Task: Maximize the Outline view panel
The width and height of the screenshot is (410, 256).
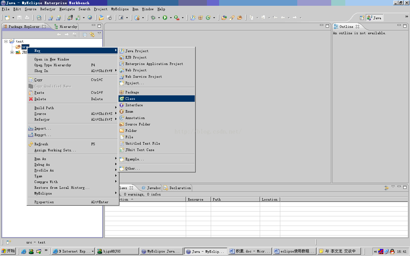Action: 405,26
